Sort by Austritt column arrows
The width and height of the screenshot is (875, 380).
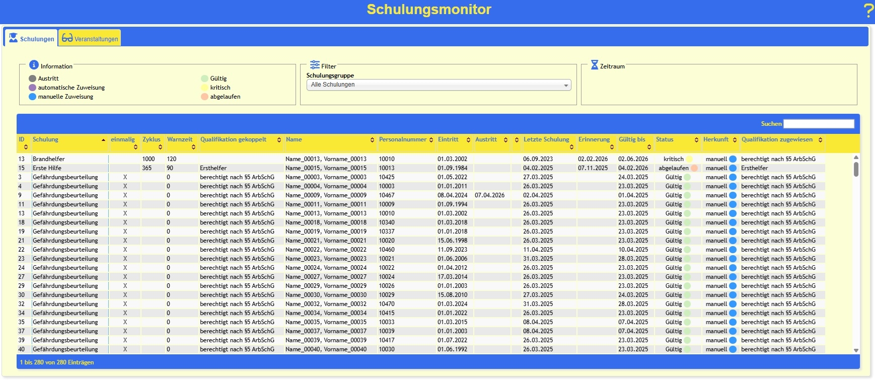point(505,140)
